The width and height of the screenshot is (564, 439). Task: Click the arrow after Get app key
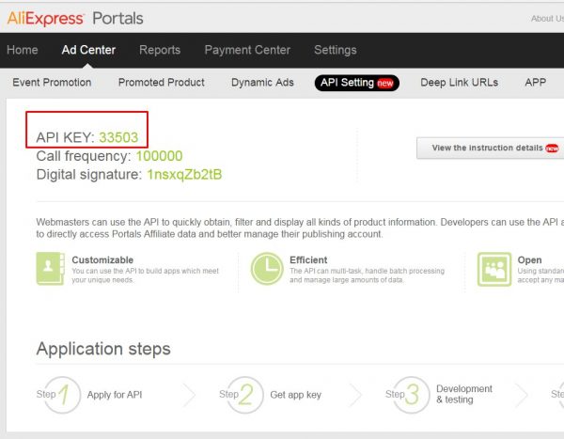(355, 395)
